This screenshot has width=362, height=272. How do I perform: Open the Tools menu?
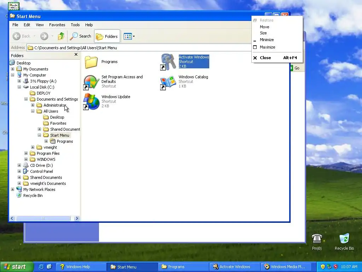point(75,25)
